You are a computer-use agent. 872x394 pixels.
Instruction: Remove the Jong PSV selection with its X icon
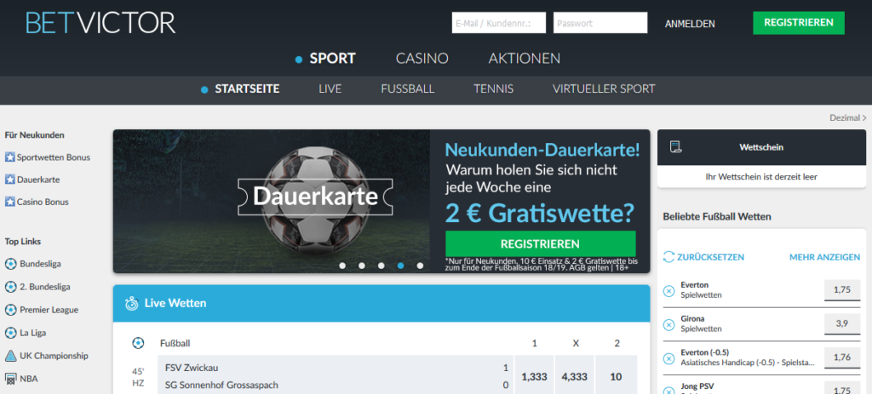tap(669, 390)
